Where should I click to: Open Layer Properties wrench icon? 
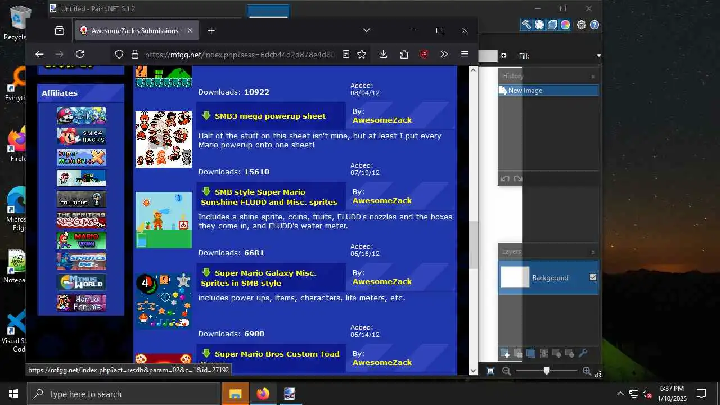click(x=583, y=353)
